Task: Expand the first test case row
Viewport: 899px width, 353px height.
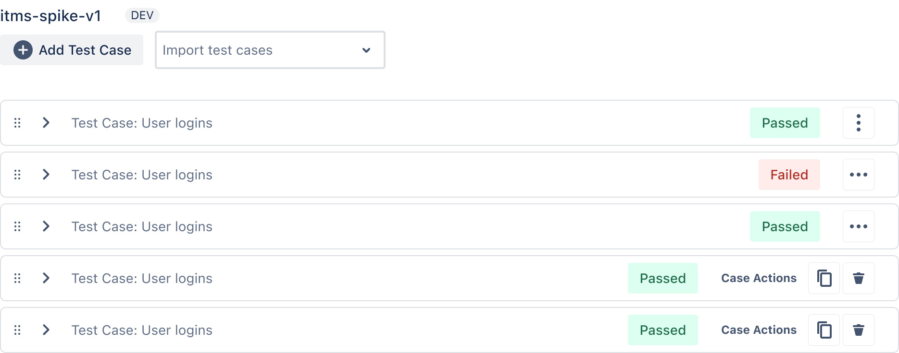Action: [x=46, y=123]
